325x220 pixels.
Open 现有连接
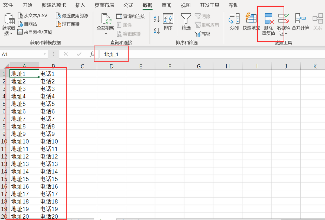(67, 24)
